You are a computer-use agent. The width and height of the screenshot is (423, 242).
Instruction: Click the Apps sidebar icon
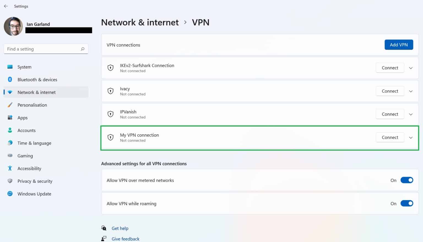[x=10, y=118]
